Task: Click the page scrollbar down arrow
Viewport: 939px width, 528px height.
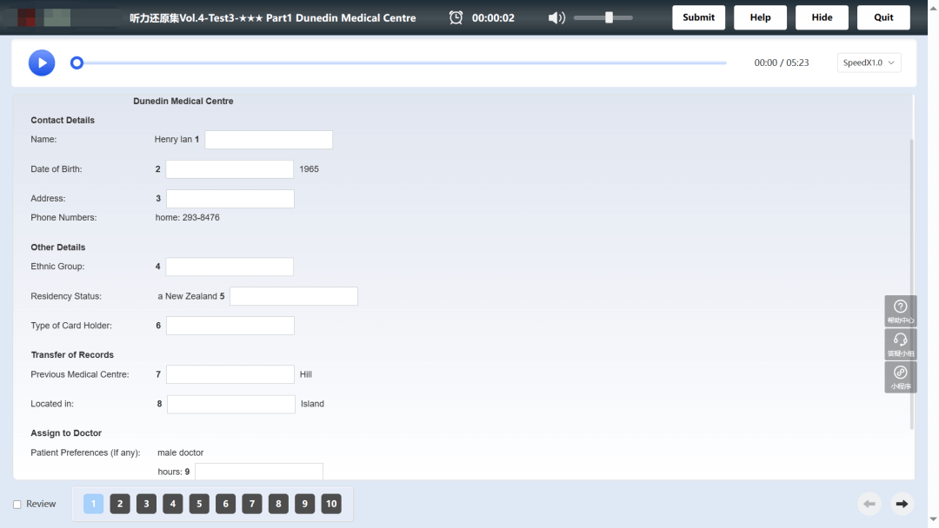Action: point(933,519)
